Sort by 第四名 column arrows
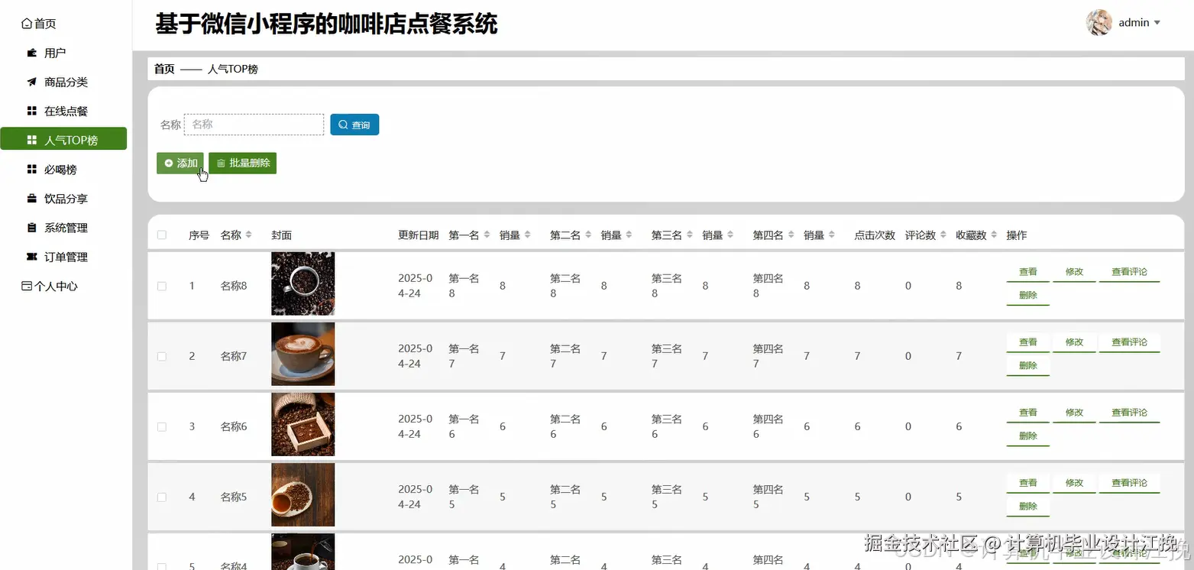This screenshot has height=570, width=1194. point(791,235)
